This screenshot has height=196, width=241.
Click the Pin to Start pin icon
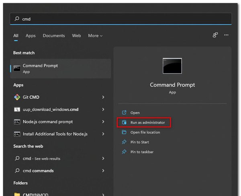pos(124,142)
